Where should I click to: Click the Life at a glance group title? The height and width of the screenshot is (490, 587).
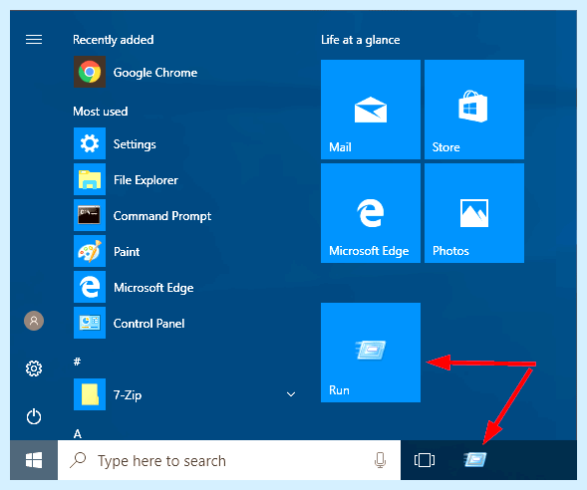click(x=360, y=40)
